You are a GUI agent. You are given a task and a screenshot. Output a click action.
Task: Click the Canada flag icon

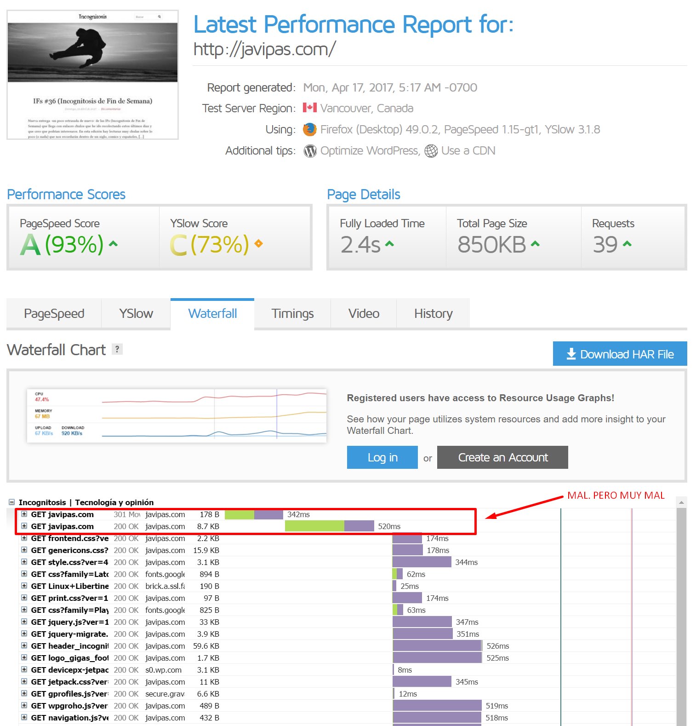(309, 108)
